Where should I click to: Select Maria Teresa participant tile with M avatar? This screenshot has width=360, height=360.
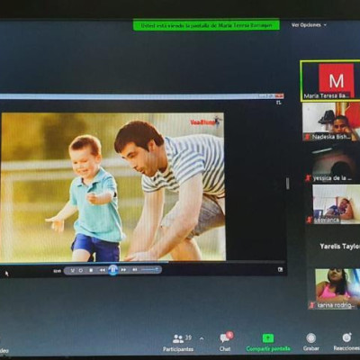pyautogui.click(x=330, y=81)
